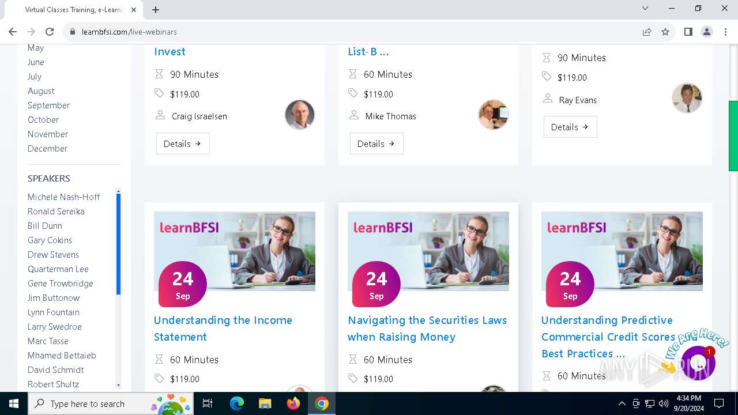
Task: Filter webinars by October
Action: tap(43, 120)
